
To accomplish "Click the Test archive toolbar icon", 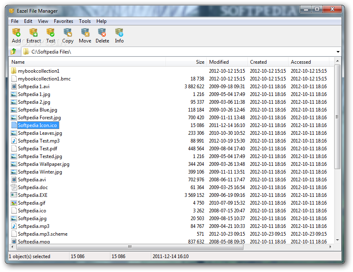I will tap(50, 32).
